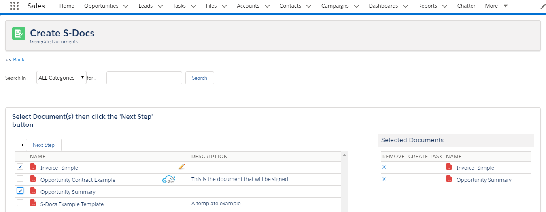
Task: Click the Next Step button
Action: pyautogui.click(x=44, y=145)
